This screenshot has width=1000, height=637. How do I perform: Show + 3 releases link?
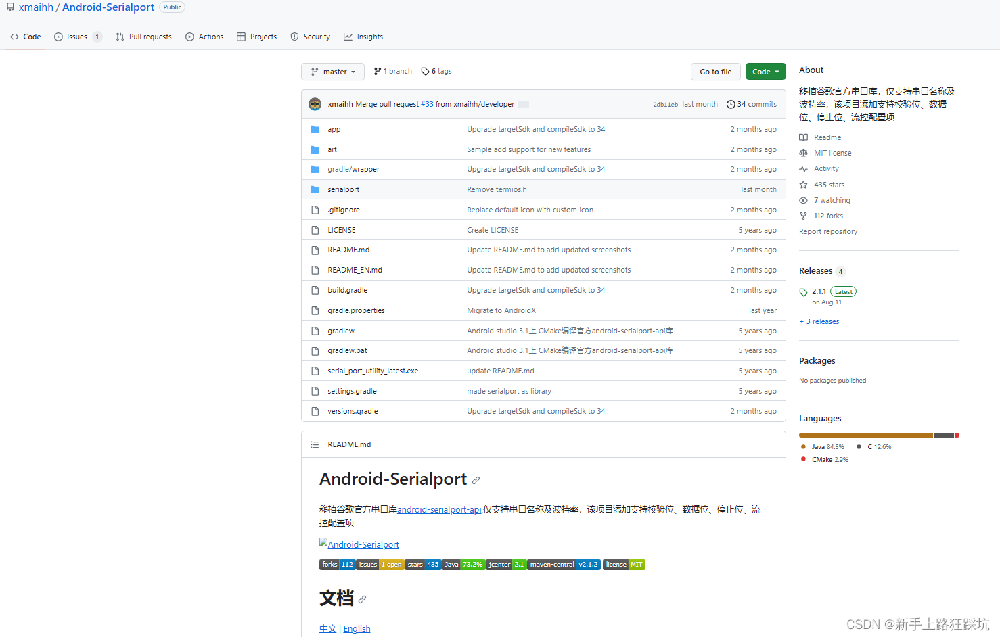click(819, 321)
